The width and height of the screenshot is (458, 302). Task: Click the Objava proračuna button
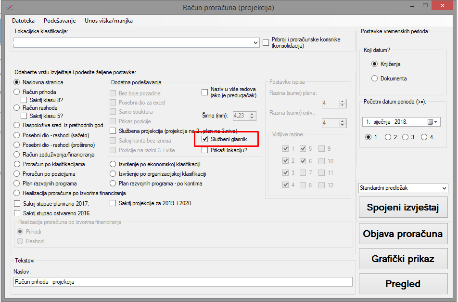tap(403, 234)
